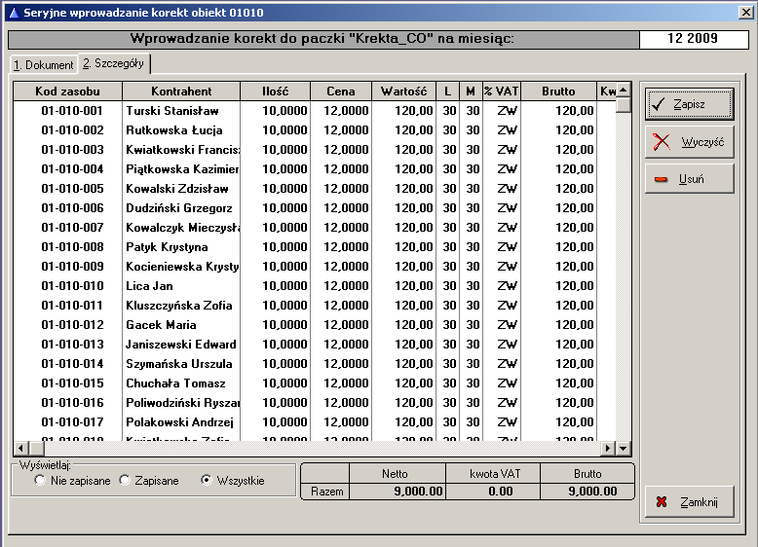Click the window title bar application icon

click(14, 13)
